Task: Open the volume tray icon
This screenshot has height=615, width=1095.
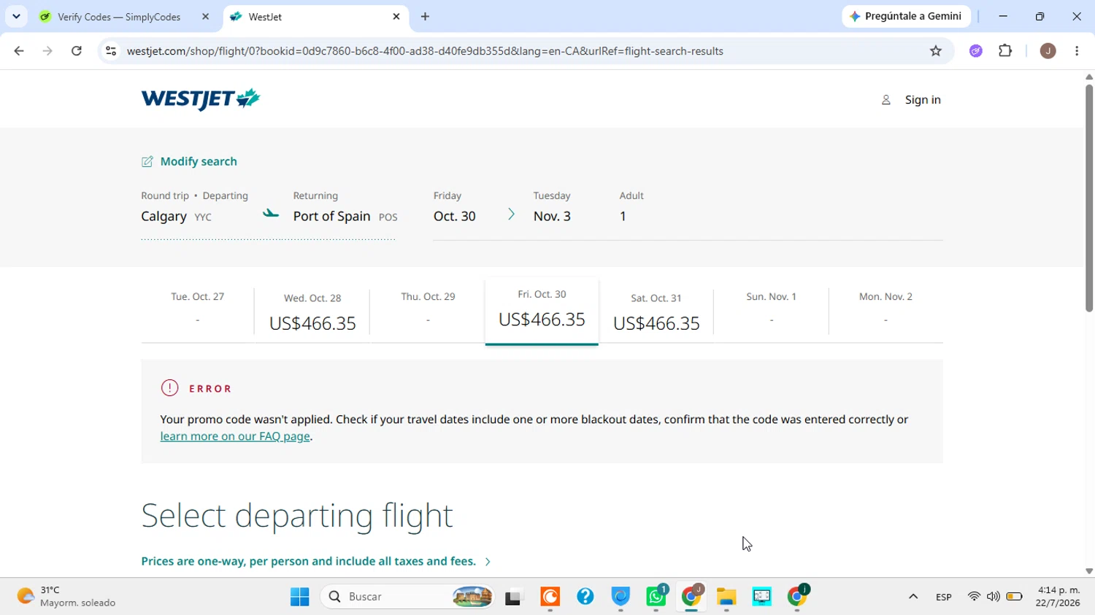Action: coord(994,597)
